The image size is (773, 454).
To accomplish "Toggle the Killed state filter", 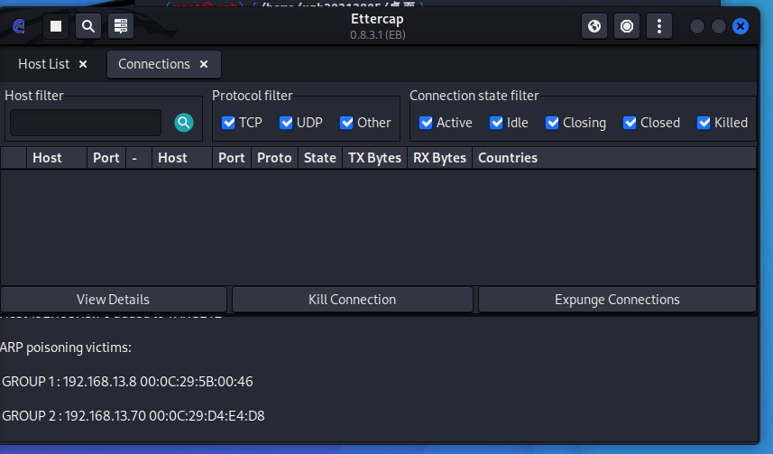I will click(x=704, y=123).
